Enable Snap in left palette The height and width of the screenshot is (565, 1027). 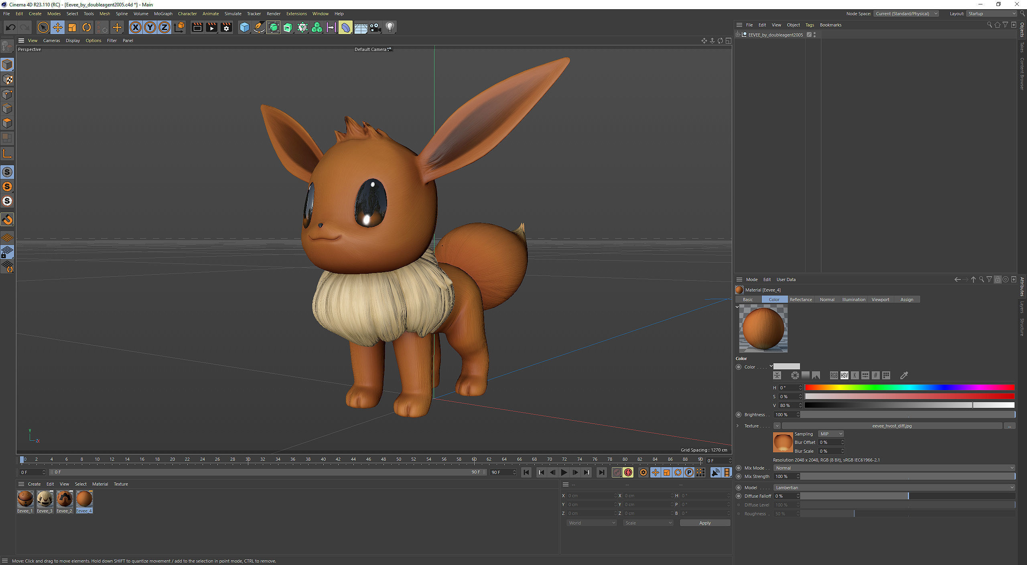coord(7,219)
